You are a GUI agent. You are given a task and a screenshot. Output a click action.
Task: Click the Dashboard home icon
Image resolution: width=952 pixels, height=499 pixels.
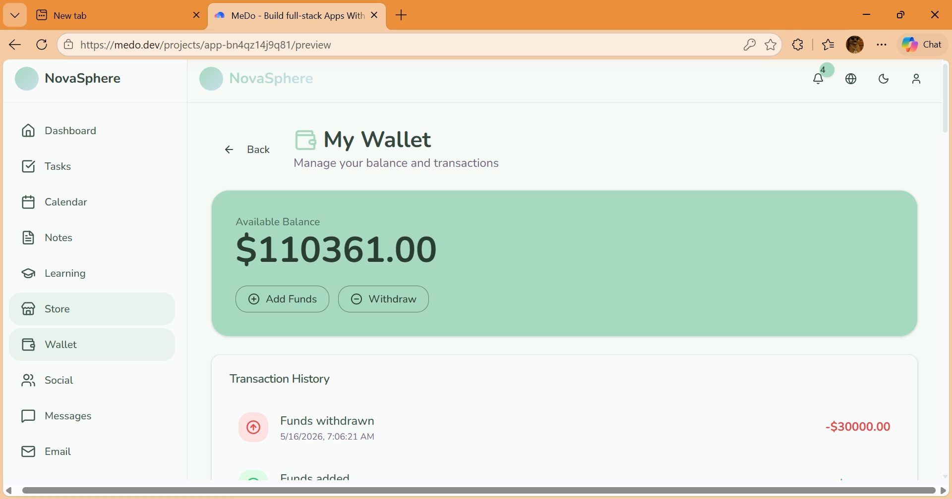click(28, 130)
